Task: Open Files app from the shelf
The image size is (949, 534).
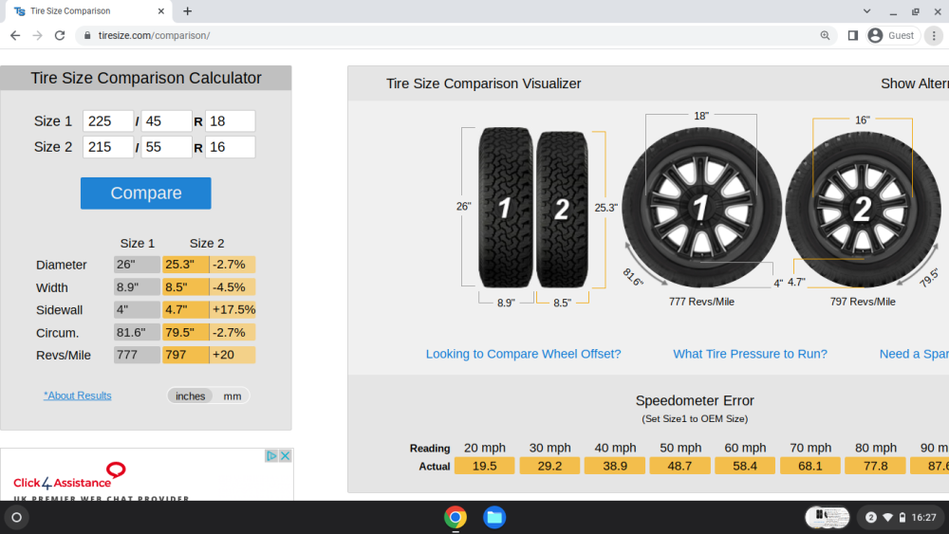Action: click(494, 518)
